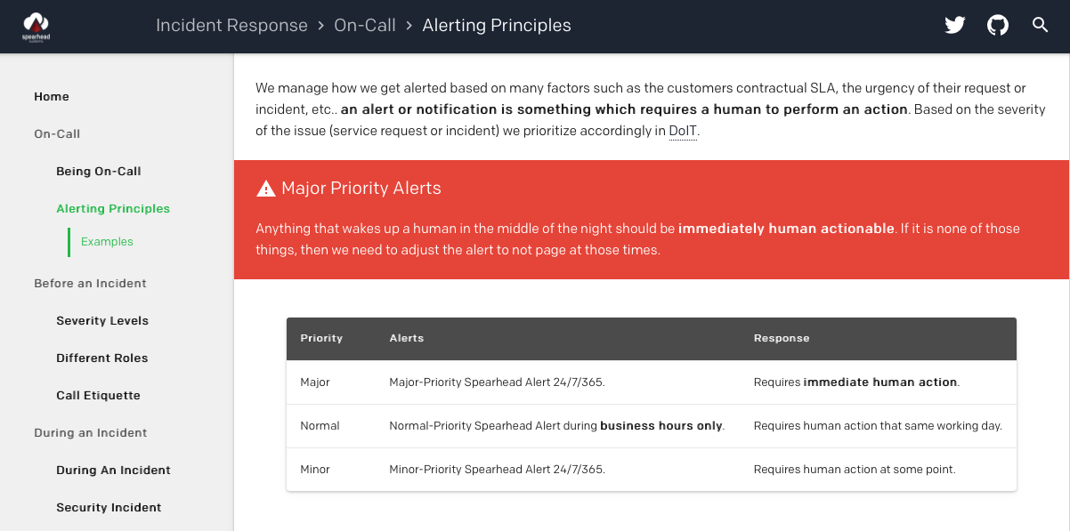Viewport: 1070px width, 531px height.
Task: Open the GitHub icon link
Action: pos(998,26)
